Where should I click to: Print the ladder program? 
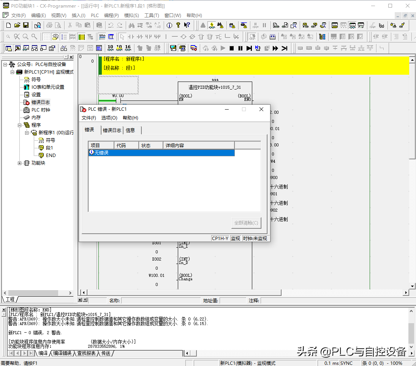click(49, 25)
